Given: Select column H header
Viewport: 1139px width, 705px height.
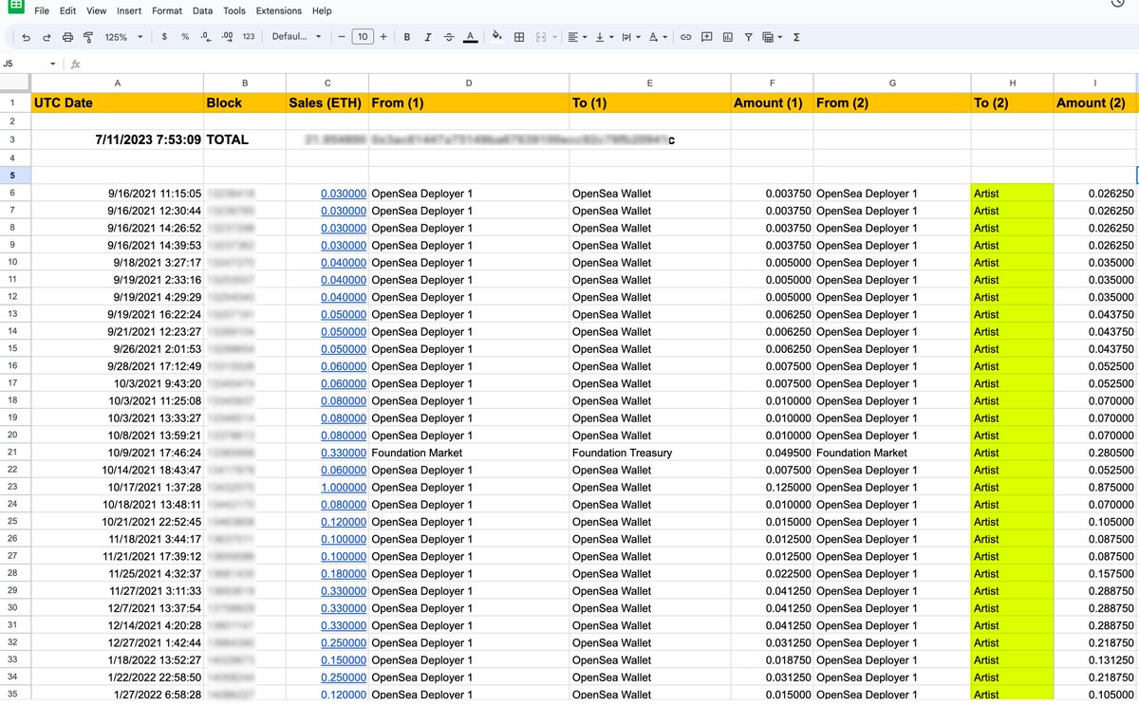Looking at the screenshot, I should click(x=1012, y=83).
